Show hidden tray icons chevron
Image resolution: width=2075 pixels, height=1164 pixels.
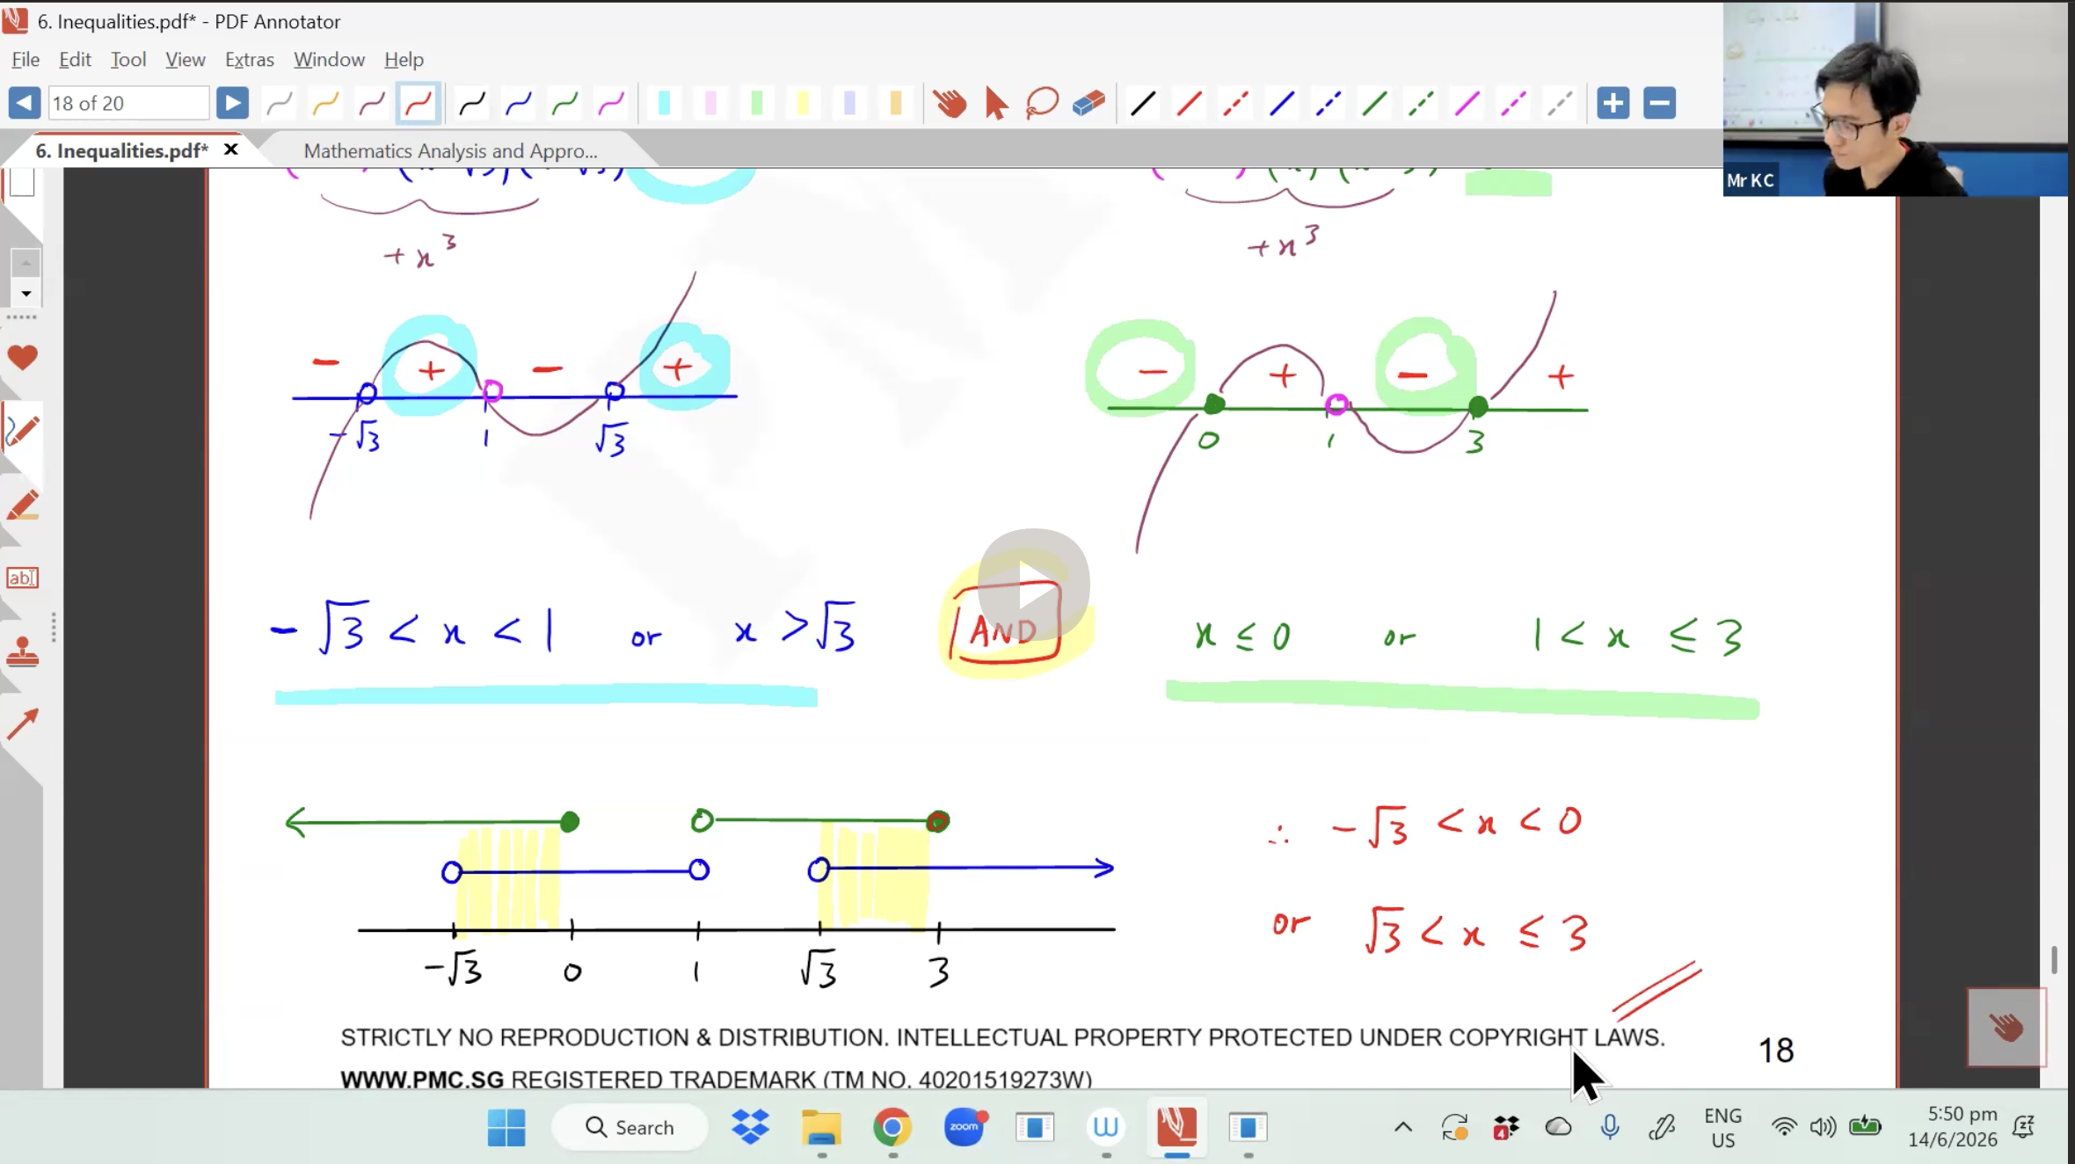tap(1403, 1127)
